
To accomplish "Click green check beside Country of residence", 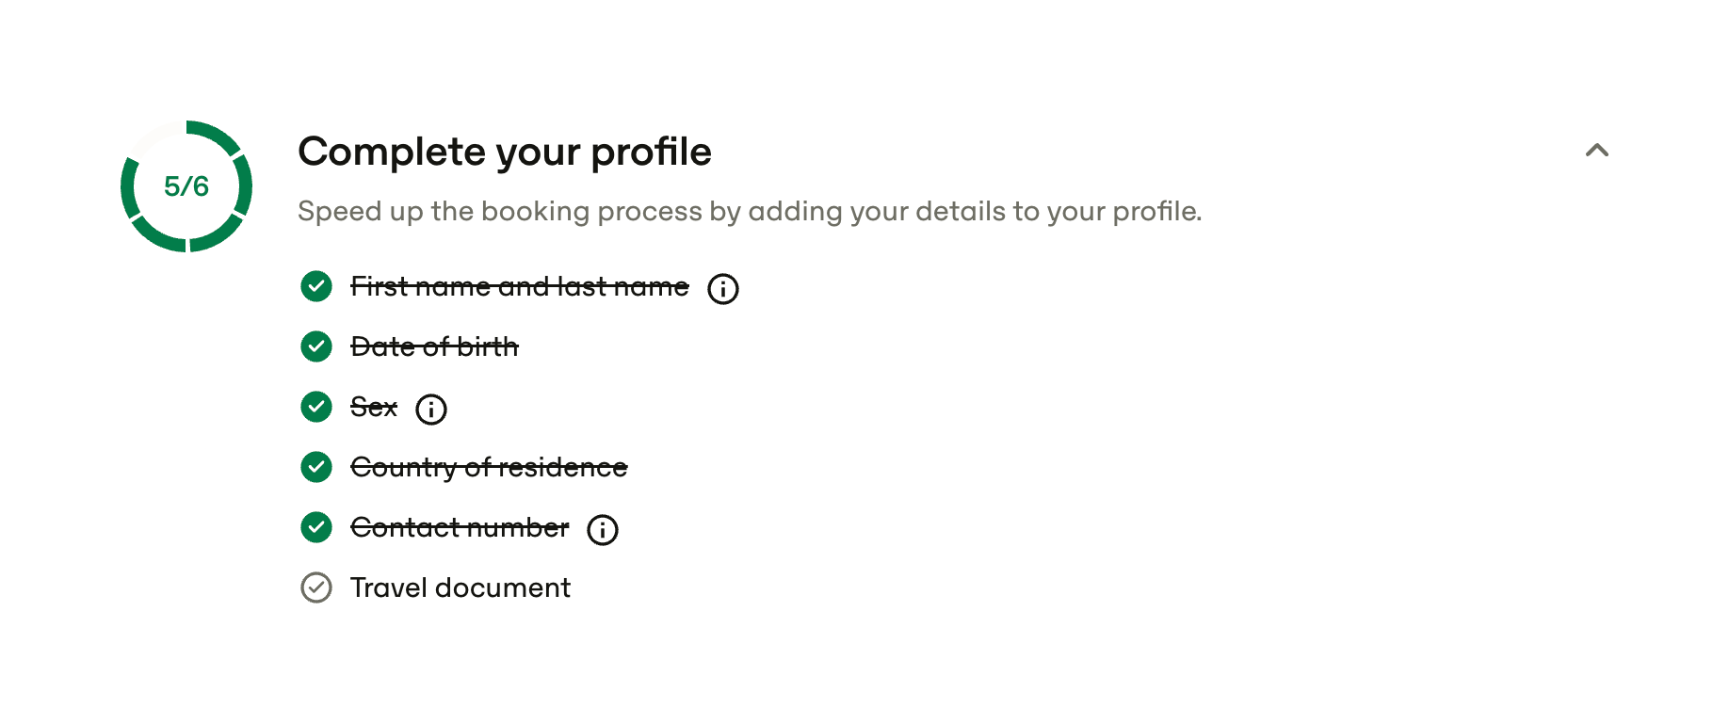I will click(x=316, y=467).
